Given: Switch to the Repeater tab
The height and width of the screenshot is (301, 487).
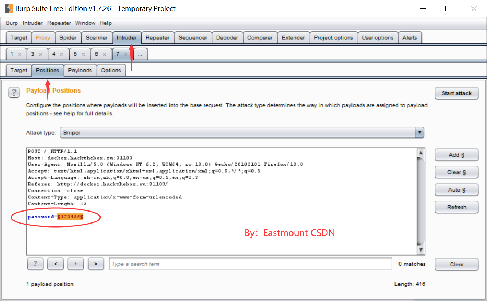Looking at the screenshot, I should click(x=157, y=38).
